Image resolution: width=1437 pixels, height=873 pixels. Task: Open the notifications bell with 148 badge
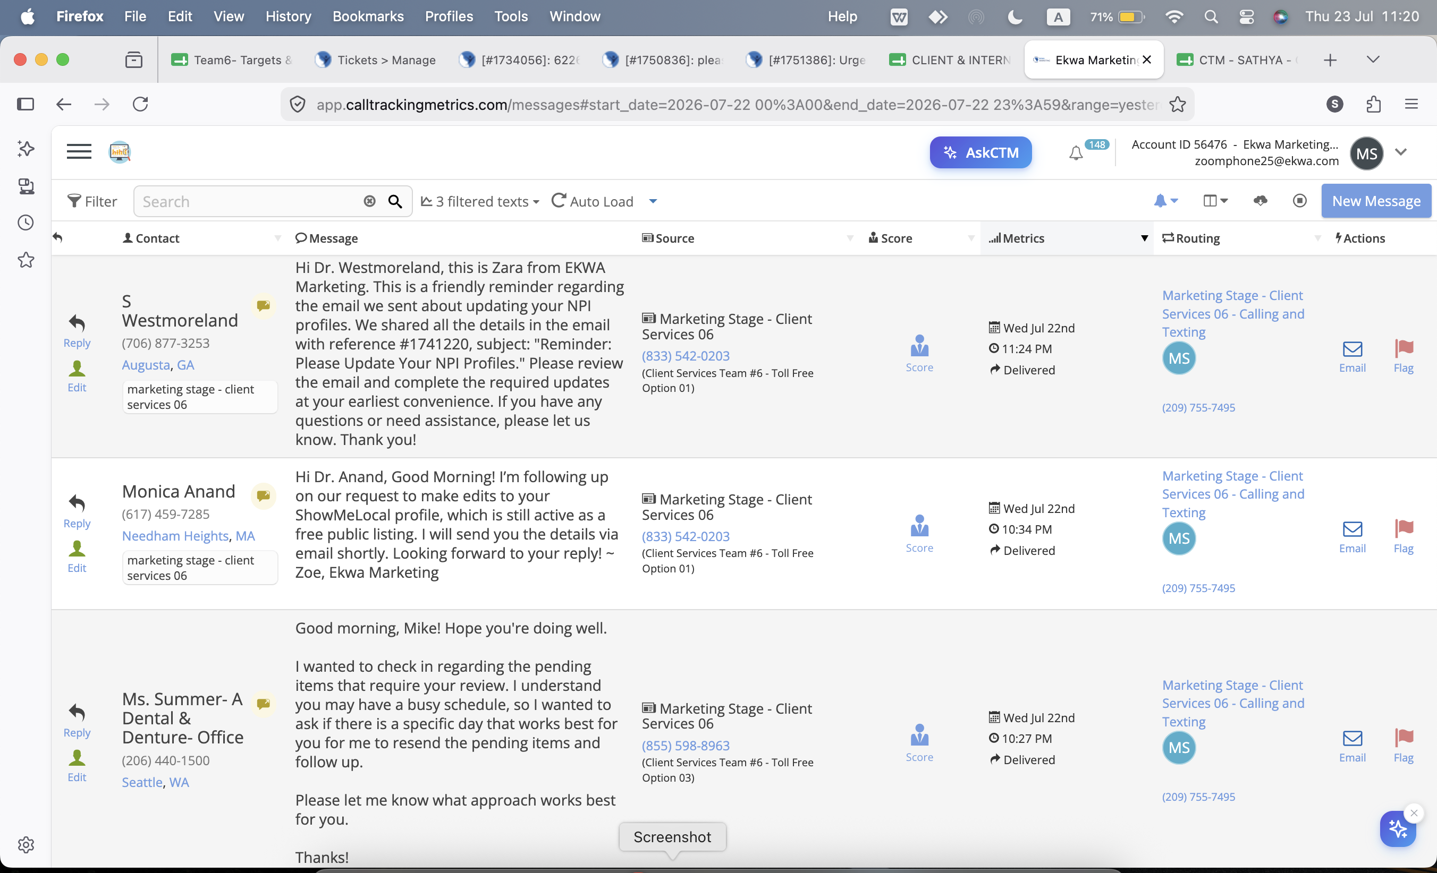pyautogui.click(x=1076, y=153)
